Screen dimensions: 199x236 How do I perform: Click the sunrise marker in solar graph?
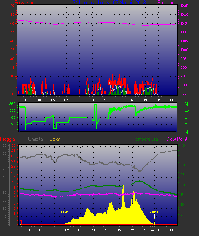tap(62, 212)
